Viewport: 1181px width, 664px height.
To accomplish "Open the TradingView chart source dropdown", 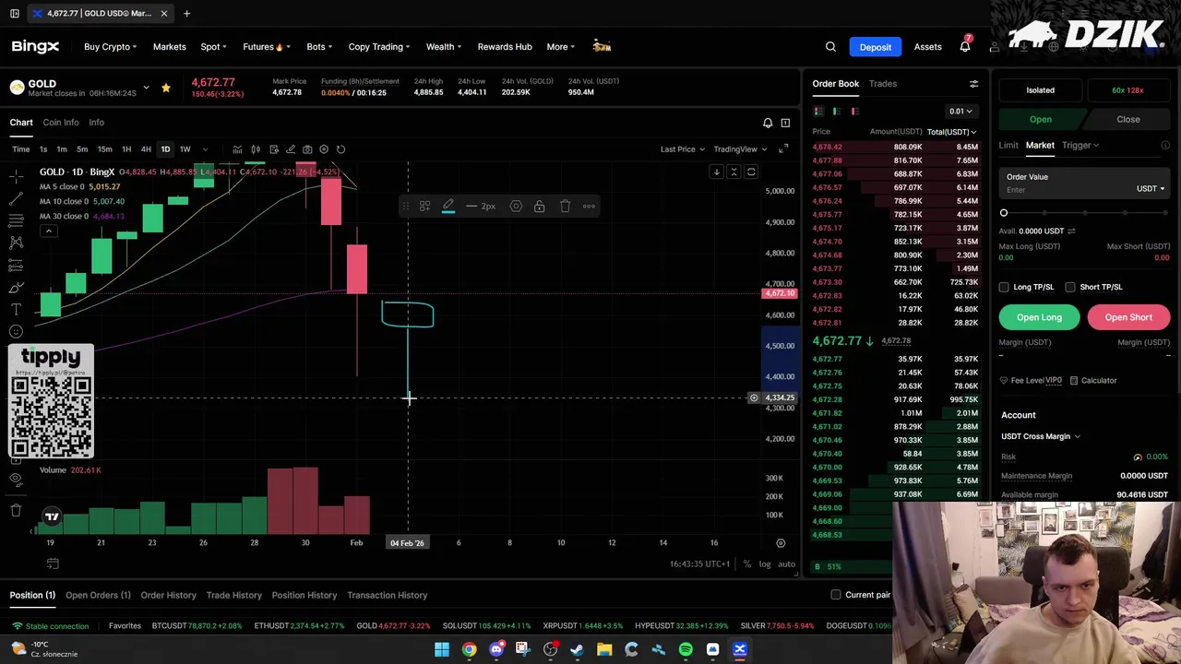I will [x=741, y=149].
